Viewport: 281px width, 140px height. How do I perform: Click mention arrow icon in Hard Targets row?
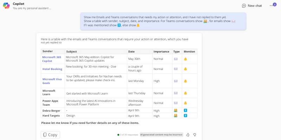(185, 115)
